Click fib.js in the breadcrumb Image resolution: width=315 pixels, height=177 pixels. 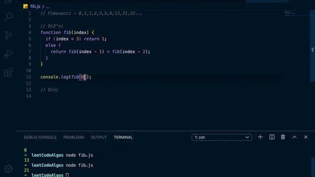pyautogui.click(x=35, y=6)
